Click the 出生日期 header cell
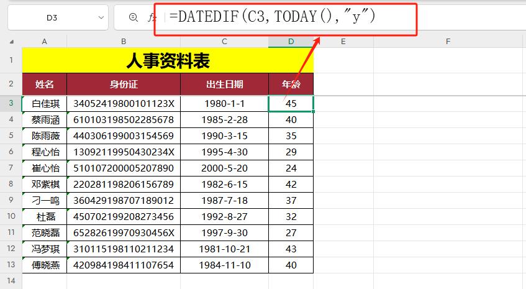526x289 pixels. [x=224, y=85]
